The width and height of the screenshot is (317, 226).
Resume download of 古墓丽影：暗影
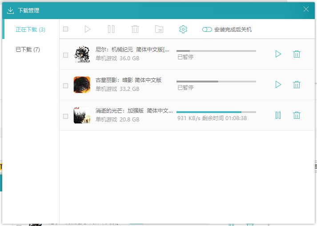pyautogui.click(x=278, y=85)
